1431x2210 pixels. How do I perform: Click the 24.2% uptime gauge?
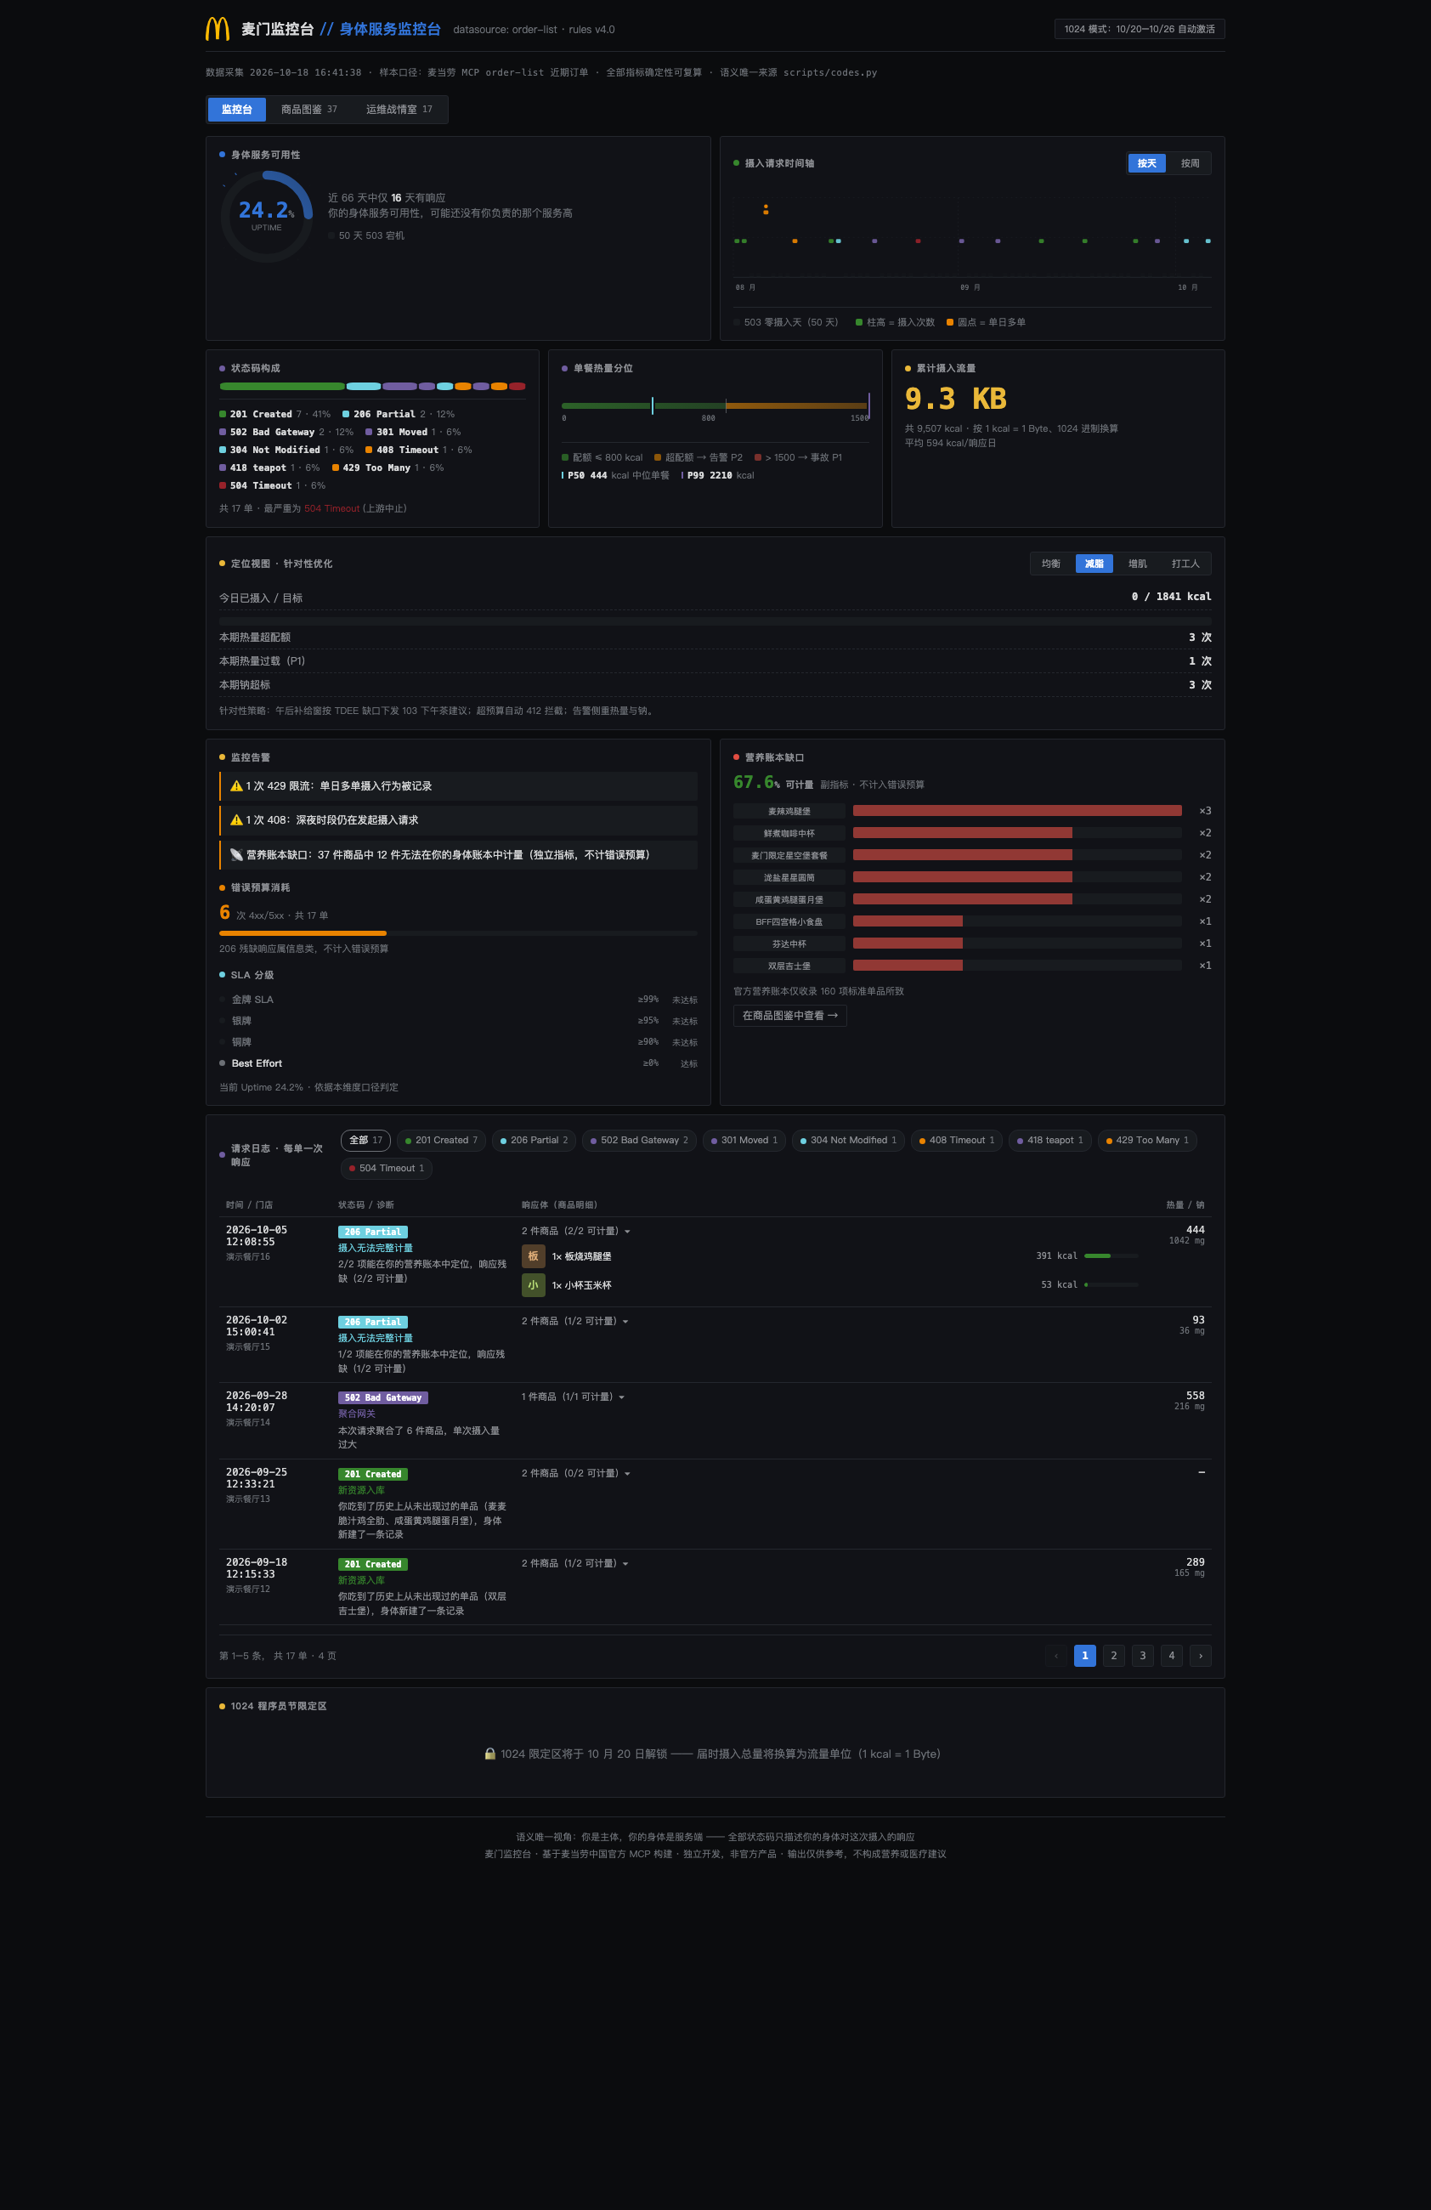click(266, 217)
